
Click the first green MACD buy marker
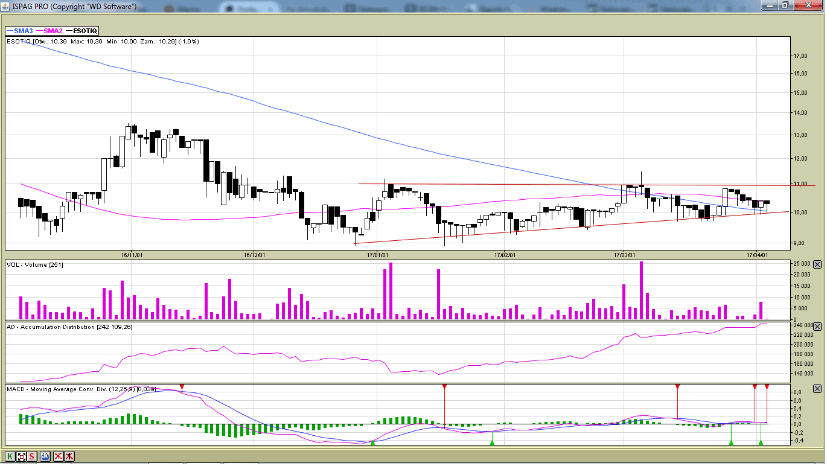[x=372, y=443]
